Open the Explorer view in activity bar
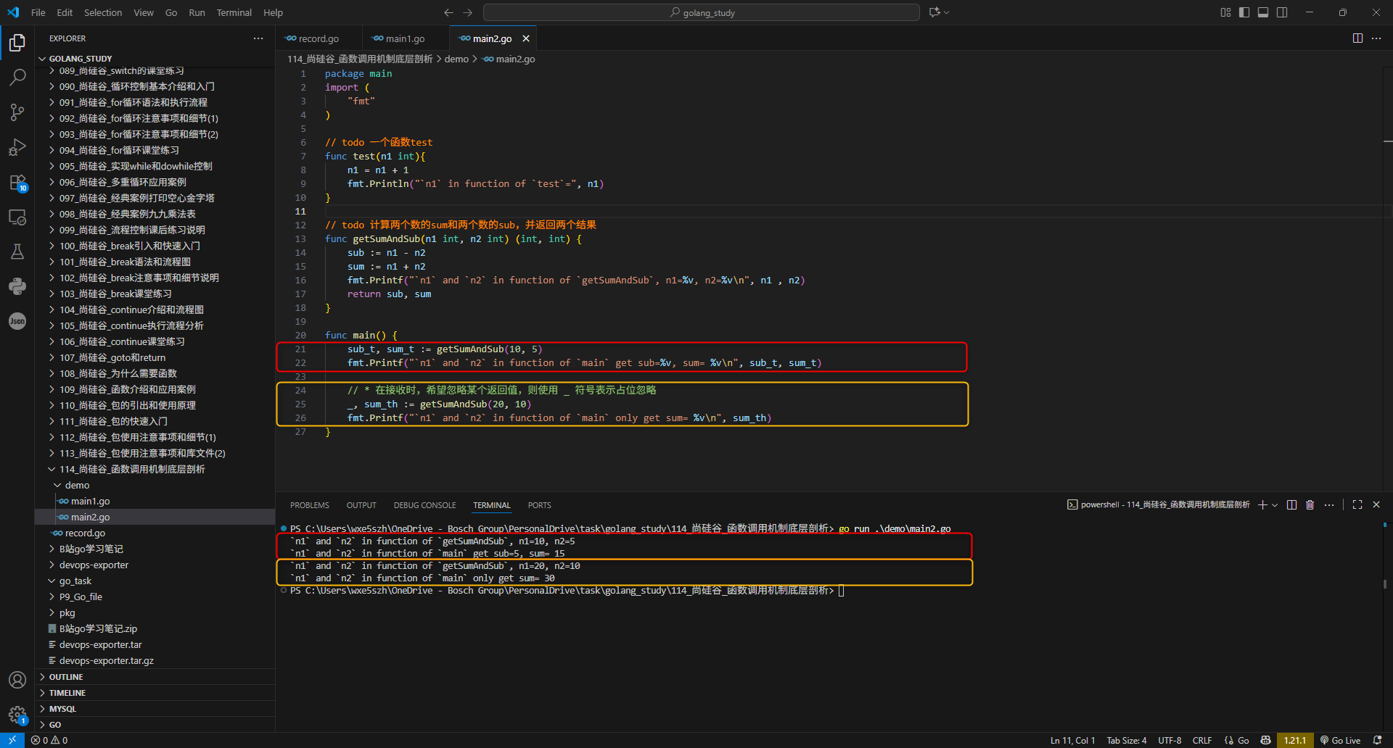 [17, 43]
